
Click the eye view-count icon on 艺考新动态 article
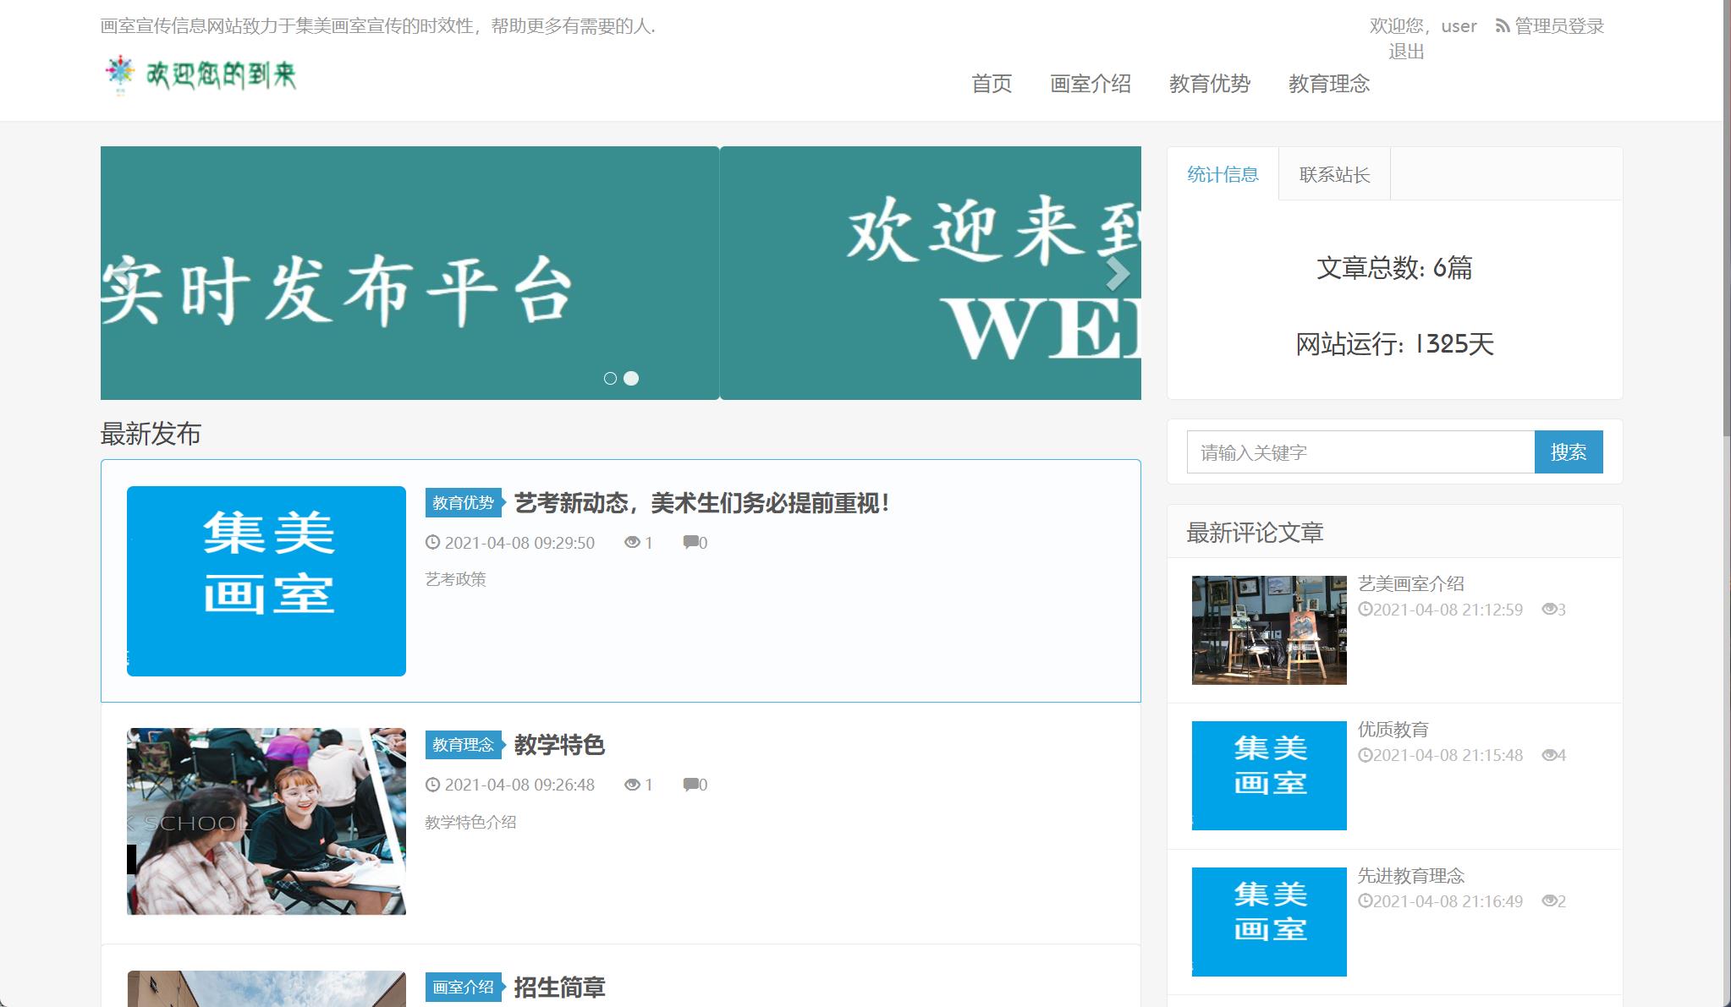pyautogui.click(x=632, y=542)
